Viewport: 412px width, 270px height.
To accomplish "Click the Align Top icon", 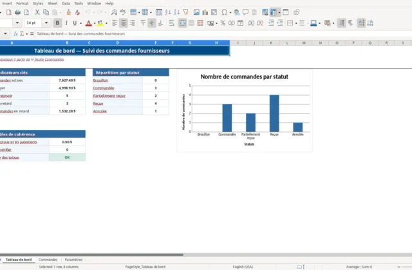I will 143,23.
